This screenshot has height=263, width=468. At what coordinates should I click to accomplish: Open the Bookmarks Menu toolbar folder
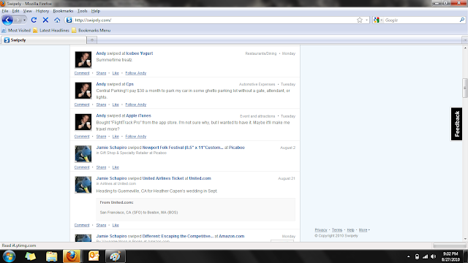coord(91,31)
